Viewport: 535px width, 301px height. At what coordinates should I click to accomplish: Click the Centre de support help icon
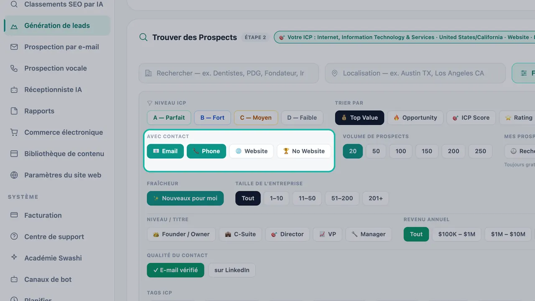[x=14, y=237]
